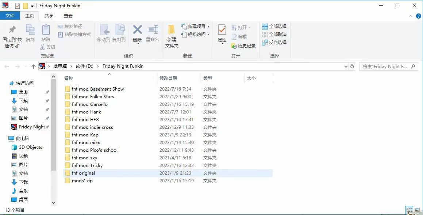Viewport: 423px width, 215px height.
Task: Expand the Easy access (轻松访问) dropdown
Action: pos(208,35)
